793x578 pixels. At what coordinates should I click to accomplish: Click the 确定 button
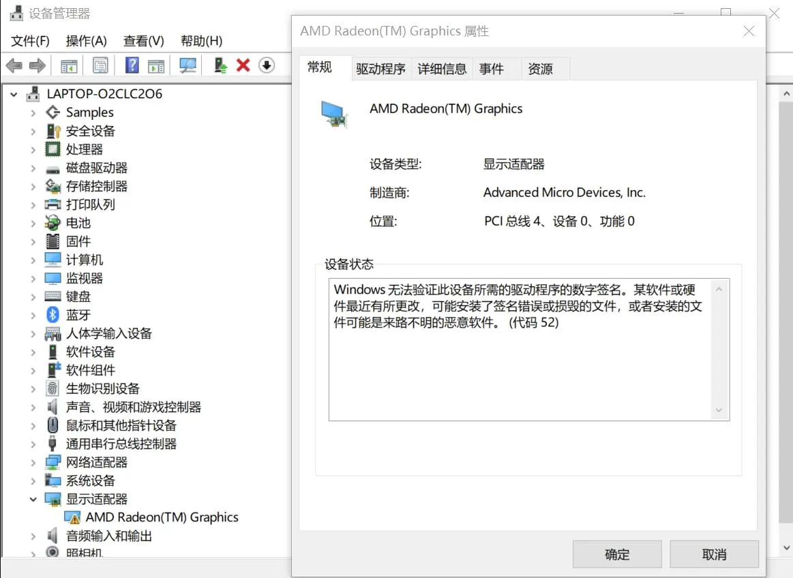pyautogui.click(x=617, y=554)
